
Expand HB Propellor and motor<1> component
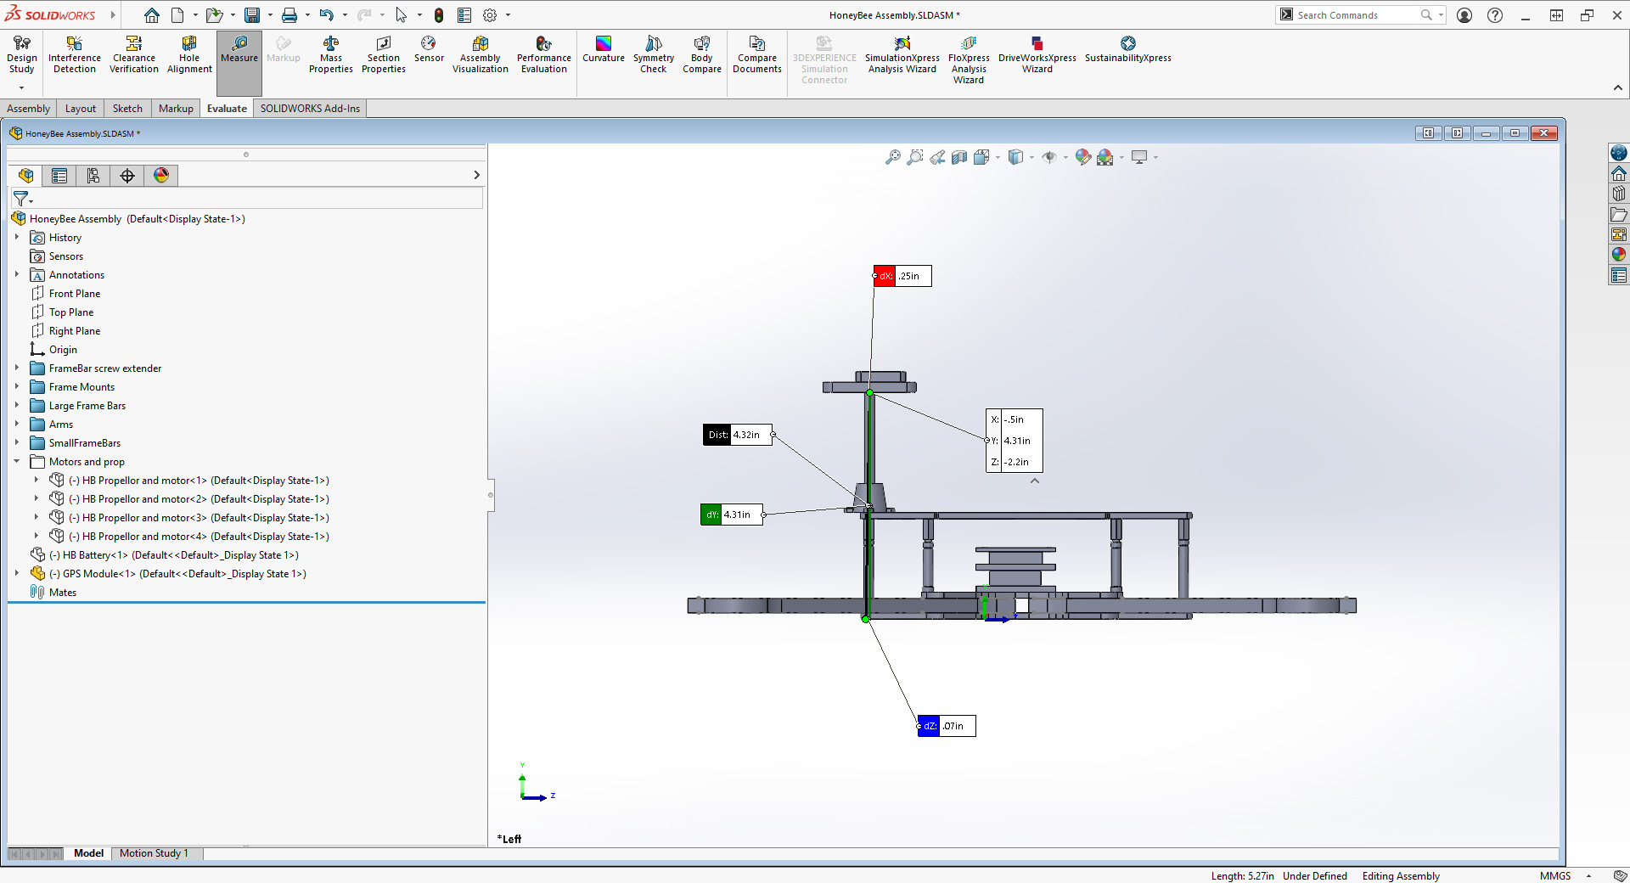tap(37, 481)
